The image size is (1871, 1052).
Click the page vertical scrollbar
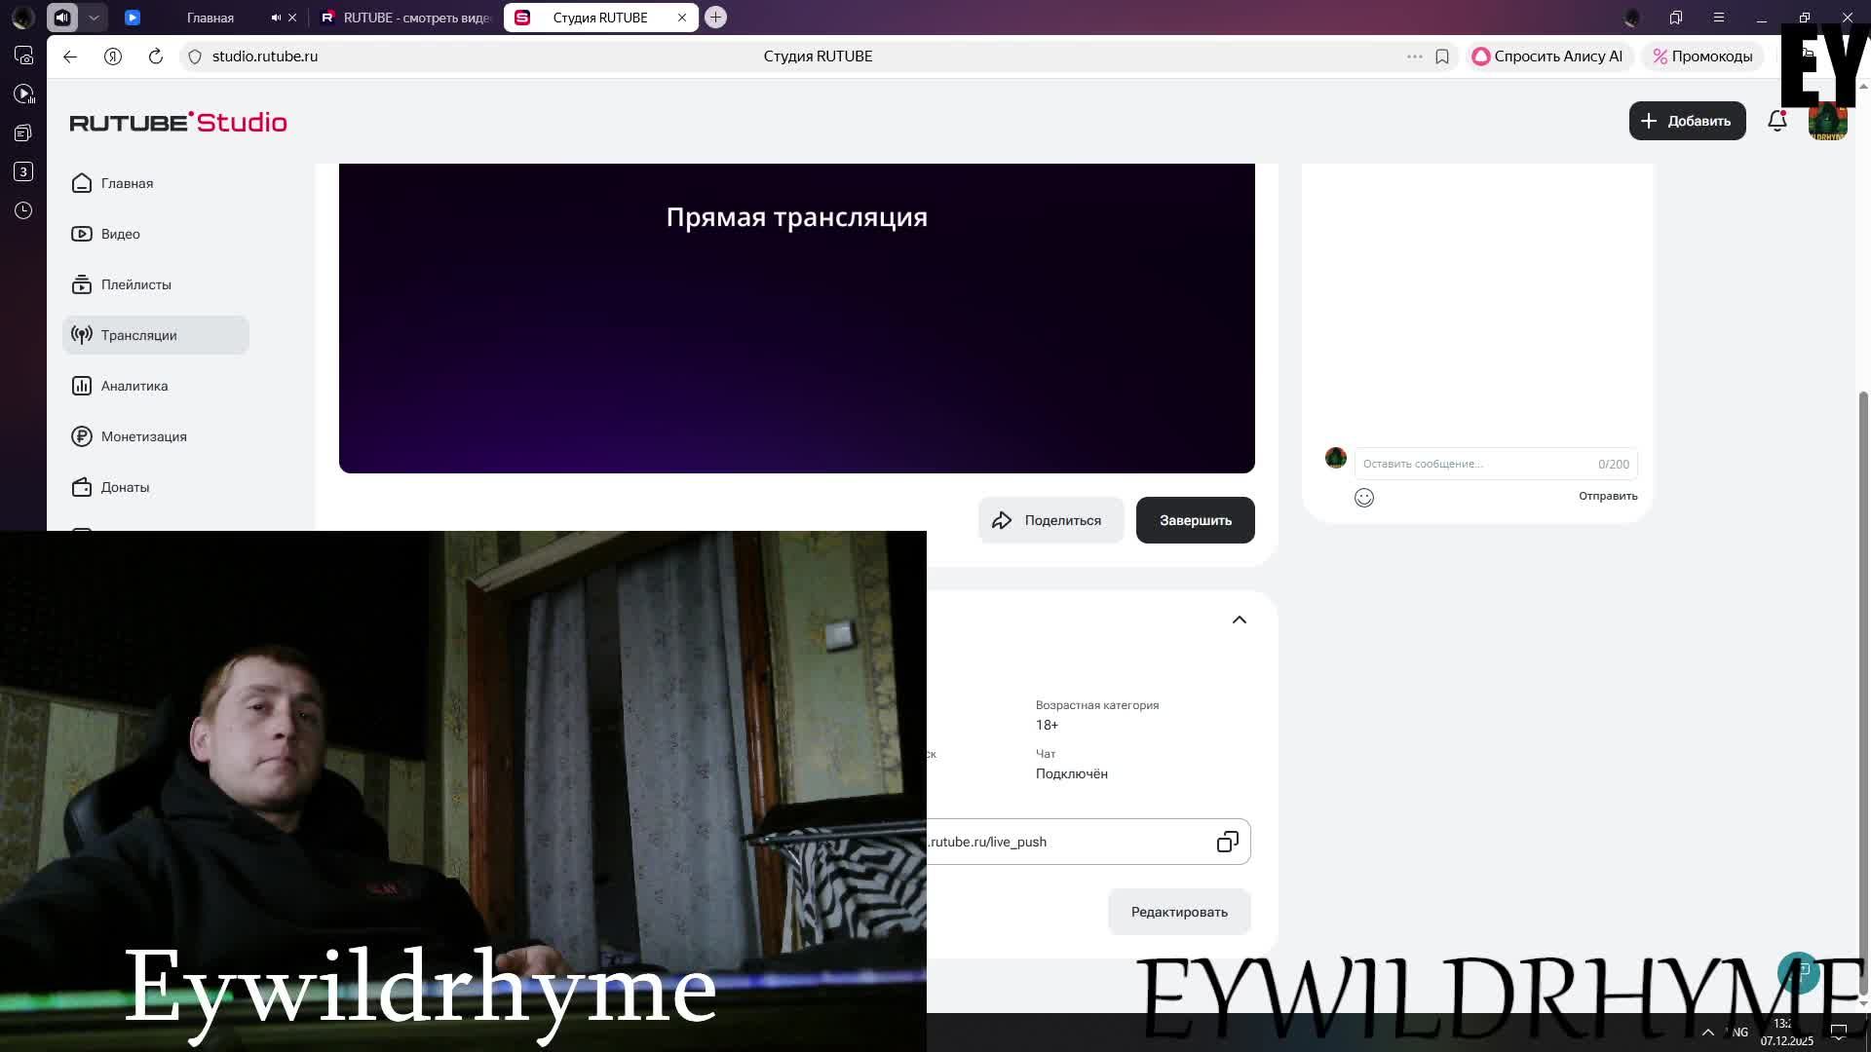pos(1863,682)
